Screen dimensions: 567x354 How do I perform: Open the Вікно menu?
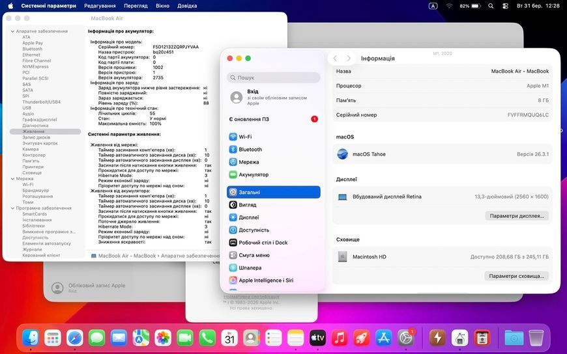click(162, 6)
